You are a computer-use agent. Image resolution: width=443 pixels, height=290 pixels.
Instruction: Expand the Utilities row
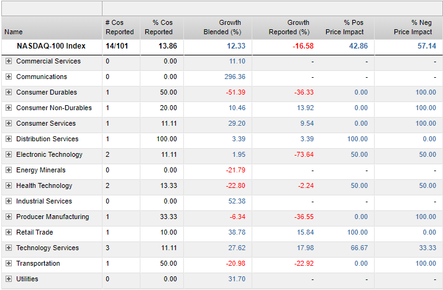coord(9,279)
